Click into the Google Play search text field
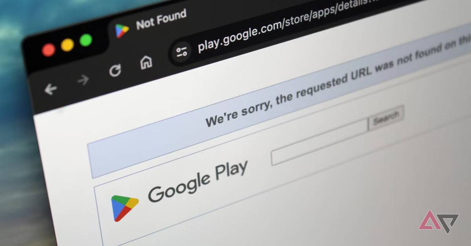The height and width of the screenshot is (246, 471). point(320,143)
